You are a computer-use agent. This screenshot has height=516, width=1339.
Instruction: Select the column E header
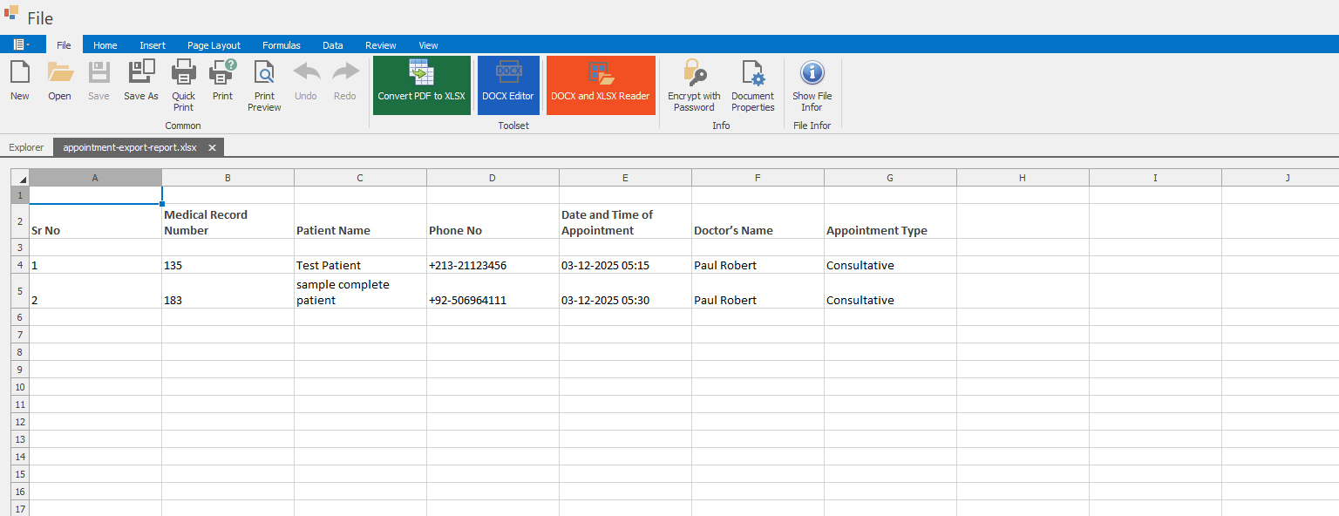pyautogui.click(x=625, y=178)
